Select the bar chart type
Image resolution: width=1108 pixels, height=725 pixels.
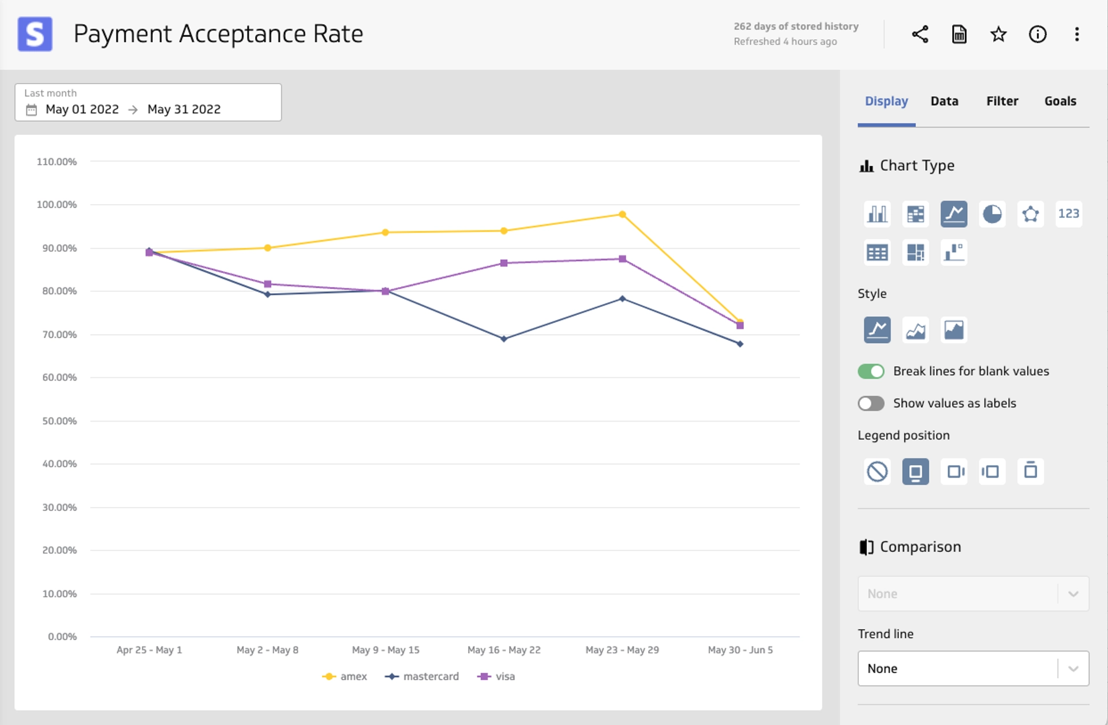tap(877, 214)
